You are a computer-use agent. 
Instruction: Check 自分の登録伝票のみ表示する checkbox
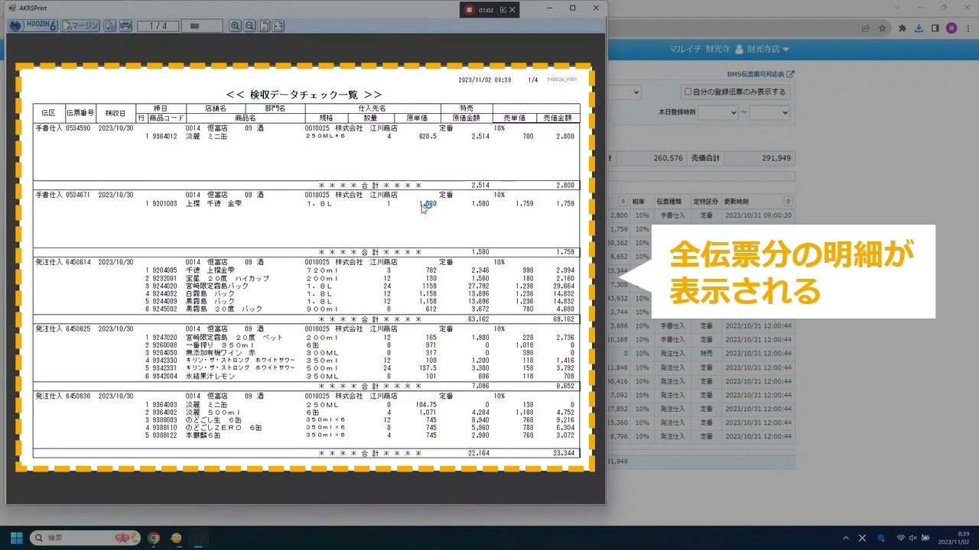pyautogui.click(x=688, y=92)
